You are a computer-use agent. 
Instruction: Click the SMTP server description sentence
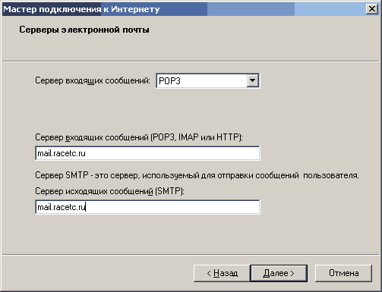pos(197,175)
